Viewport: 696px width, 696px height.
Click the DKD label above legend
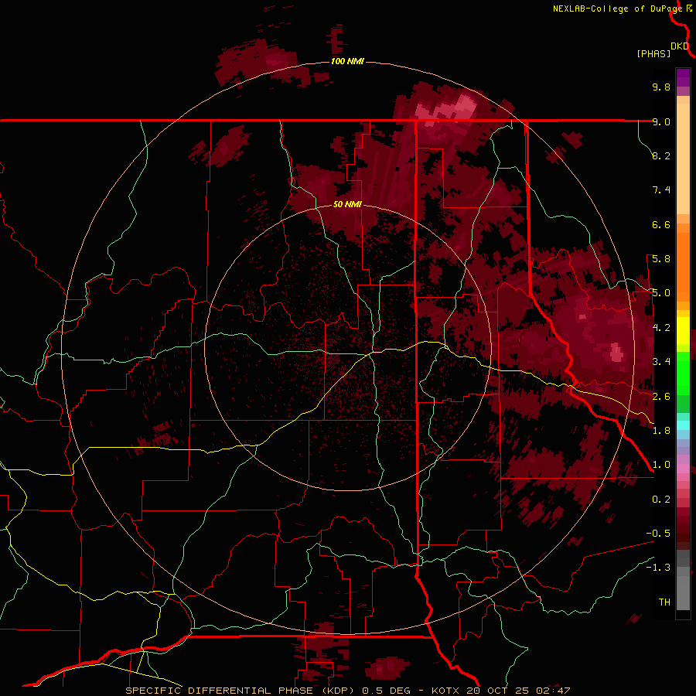(x=680, y=46)
